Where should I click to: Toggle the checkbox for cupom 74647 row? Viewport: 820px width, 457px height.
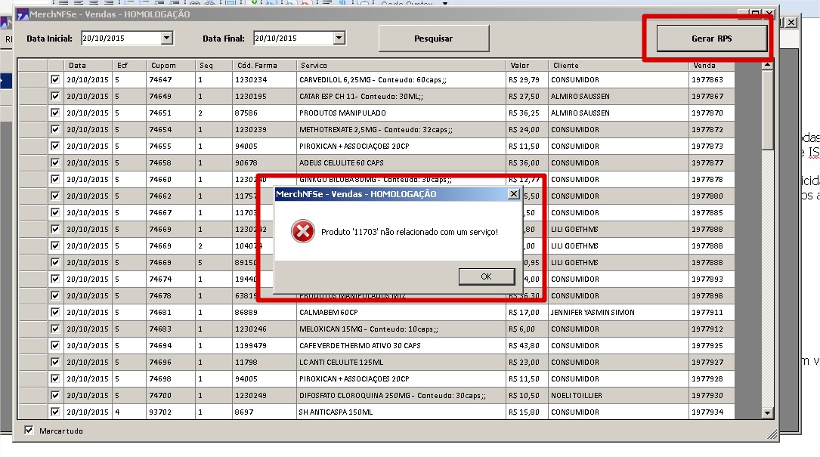point(55,79)
